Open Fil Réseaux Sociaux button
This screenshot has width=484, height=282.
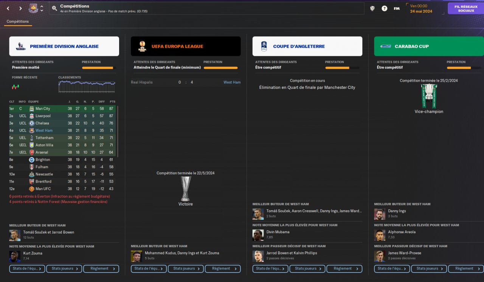click(x=466, y=9)
